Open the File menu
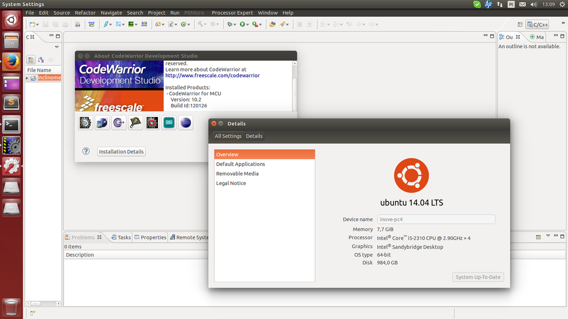The height and width of the screenshot is (319, 568). tap(30, 12)
